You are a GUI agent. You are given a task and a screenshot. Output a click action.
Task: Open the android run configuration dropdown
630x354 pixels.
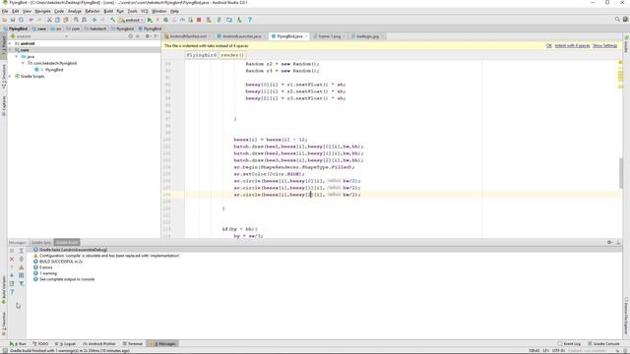[x=131, y=20]
